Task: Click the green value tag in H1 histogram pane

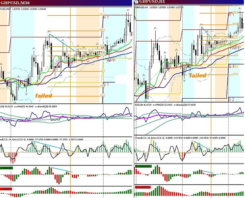Action: tap(143, 166)
